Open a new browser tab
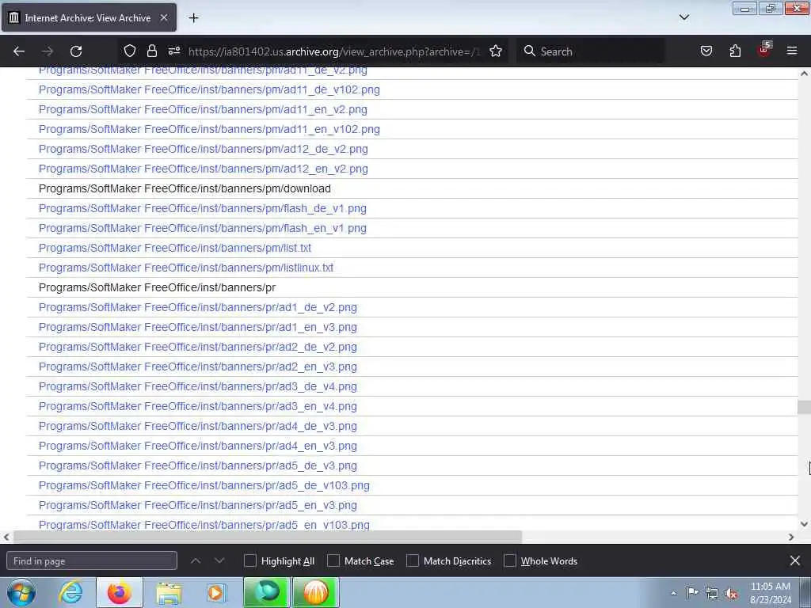811x608 pixels. point(193,18)
